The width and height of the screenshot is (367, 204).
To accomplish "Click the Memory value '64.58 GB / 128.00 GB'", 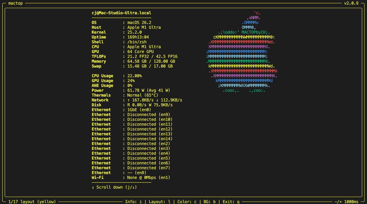I will click(151, 62).
